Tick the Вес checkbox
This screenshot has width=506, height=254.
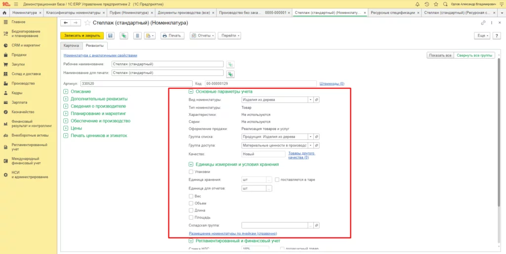point(191,196)
